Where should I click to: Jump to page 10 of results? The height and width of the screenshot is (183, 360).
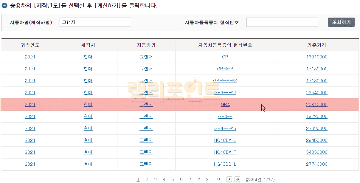(217, 179)
